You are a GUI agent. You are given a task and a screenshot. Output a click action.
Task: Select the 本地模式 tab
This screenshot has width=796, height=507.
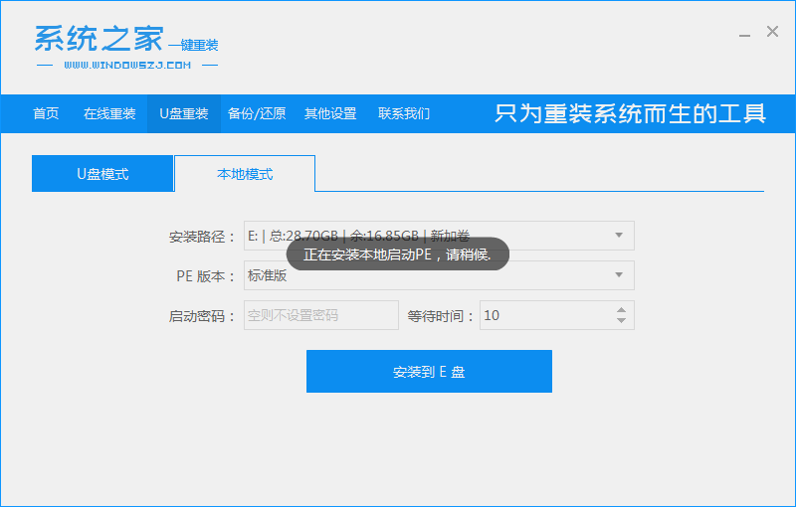click(x=245, y=174)
